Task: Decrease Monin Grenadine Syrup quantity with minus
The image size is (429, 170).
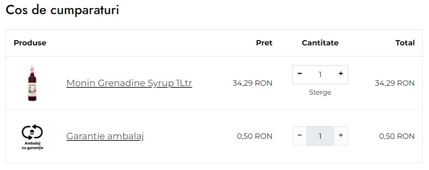Action: pos(300,74)
